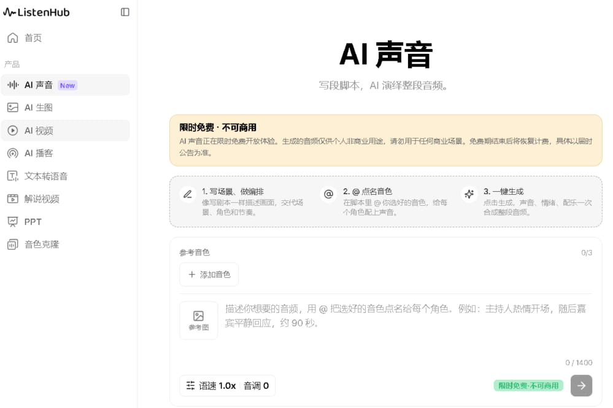Screen dimensions: 613x408
Task: Open 首页 in the sidebar
Action: pos(65,38)
